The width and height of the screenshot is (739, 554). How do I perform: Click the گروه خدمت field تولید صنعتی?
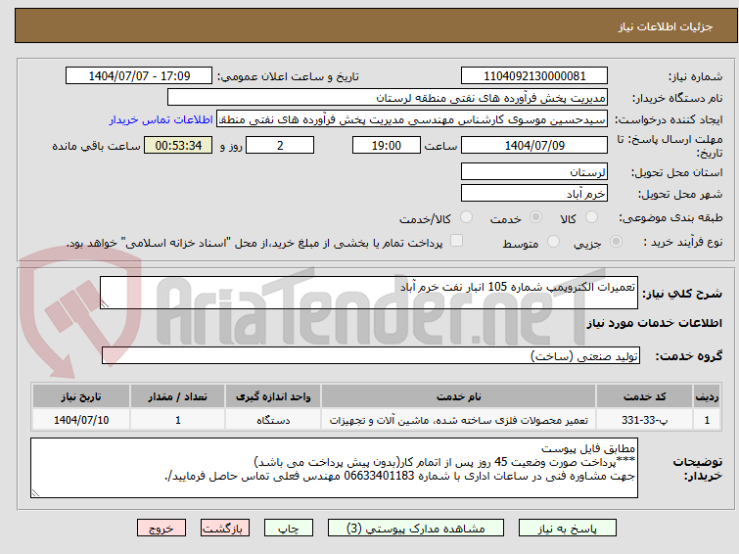point(371,355)
